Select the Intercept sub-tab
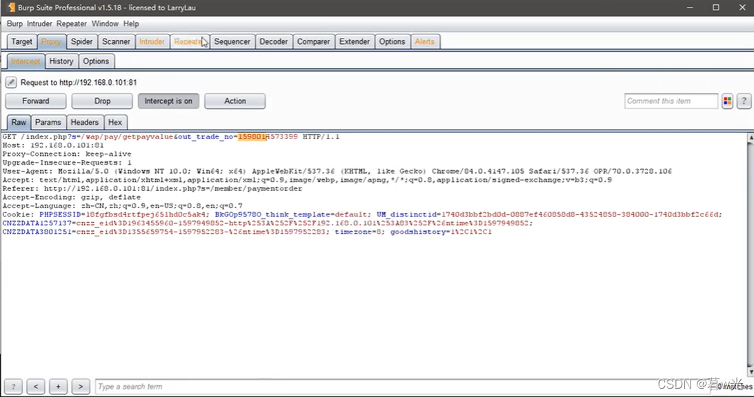Viewport: 754px width, 397px height. [x=26, y=61]
